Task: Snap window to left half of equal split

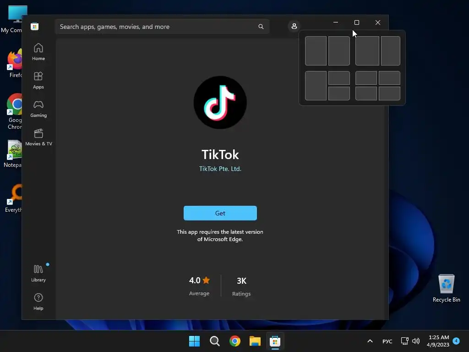Action: [x=316, y=51]
